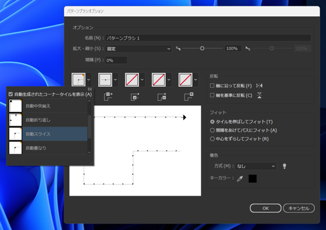
Task: Click the tile list scroll down arrow
Action: [x=90, y=152]
